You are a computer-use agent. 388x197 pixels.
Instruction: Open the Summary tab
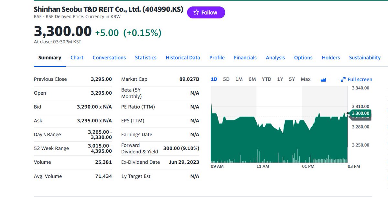pos(50,57)
